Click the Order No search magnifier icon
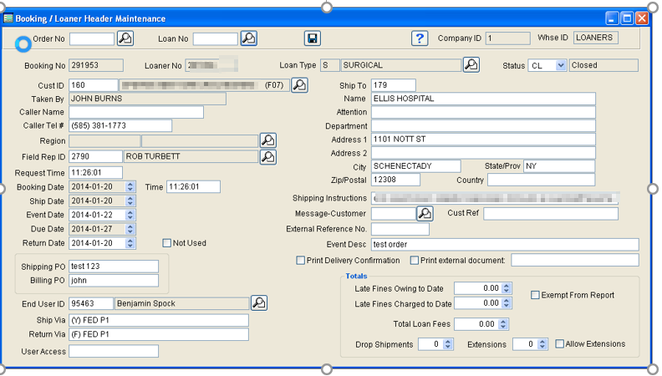 pyautogui.click(x=125, y=38)
